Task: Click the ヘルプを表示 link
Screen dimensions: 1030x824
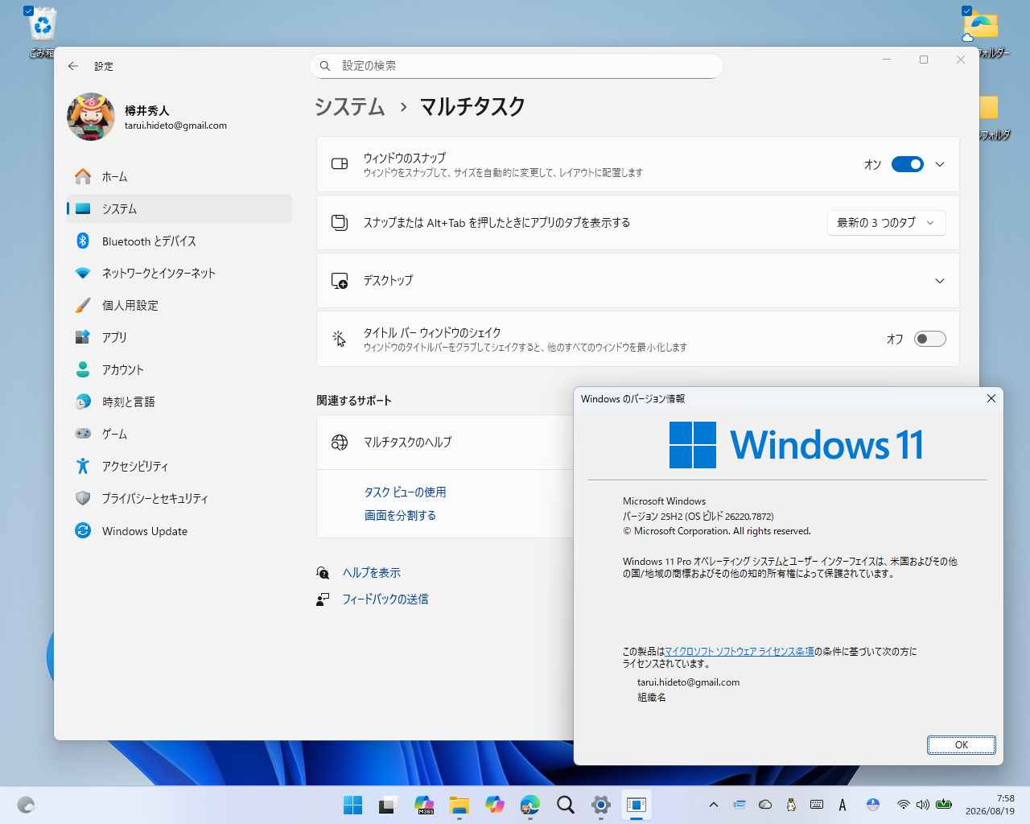Action: pos(371,572)
